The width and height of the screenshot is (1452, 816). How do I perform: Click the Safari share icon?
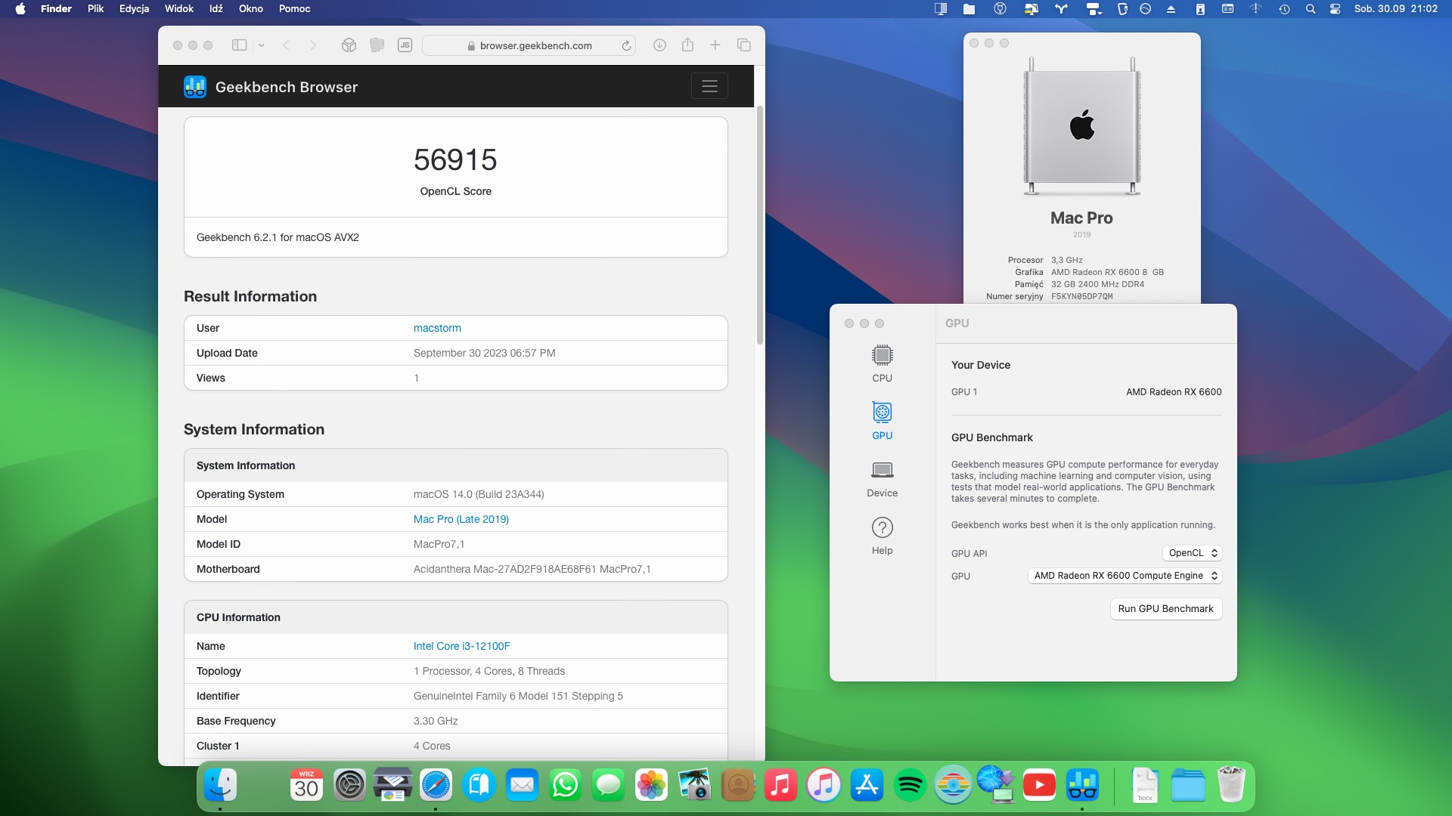click(687, 45)
